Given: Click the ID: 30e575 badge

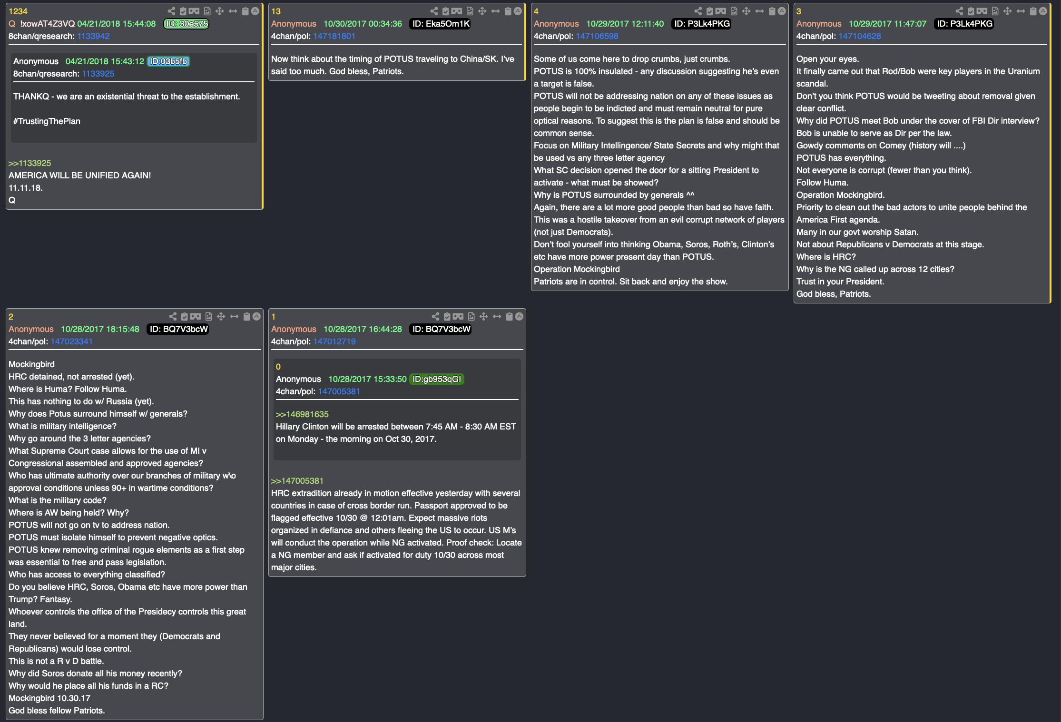Looking at the screenshot, I should pos(187,24).
